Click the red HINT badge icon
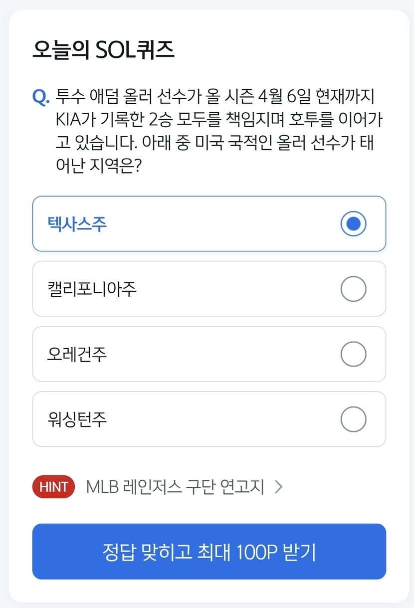414x608 pixels. (53, 487)
